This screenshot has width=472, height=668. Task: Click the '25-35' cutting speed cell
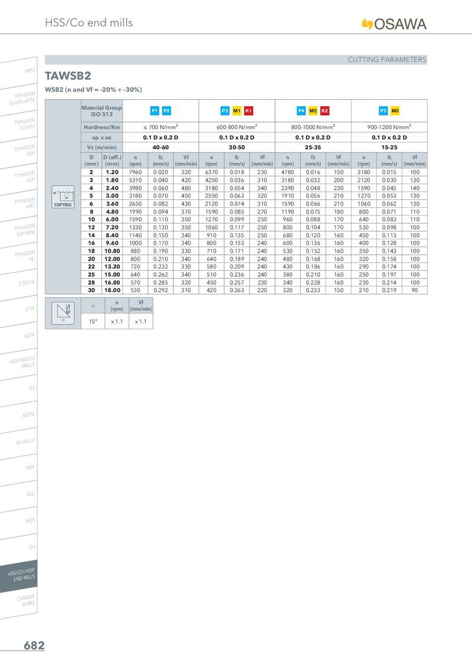coord(313,148)
